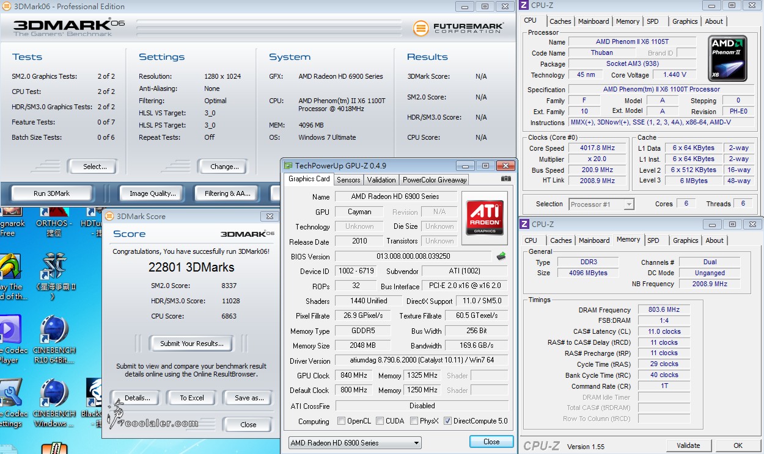Click the 3DMark Score dialog title icon
The width and height of the screenshot is (764, 454).
pyautogui.click(x=109, y=216)
